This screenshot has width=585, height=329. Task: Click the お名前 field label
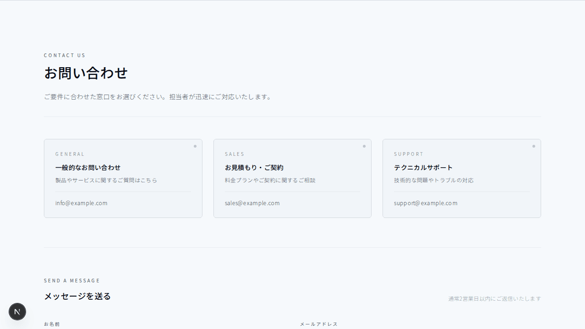pyautogui.click(x=52, y=324)
